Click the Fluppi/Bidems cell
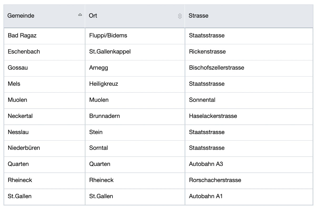The height and width of the screenshot is (211, 316). [x=108, y=36]
